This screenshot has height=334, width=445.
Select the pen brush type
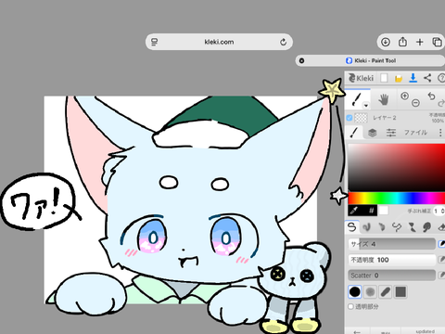pyautogui.click(x=352, y=227)
